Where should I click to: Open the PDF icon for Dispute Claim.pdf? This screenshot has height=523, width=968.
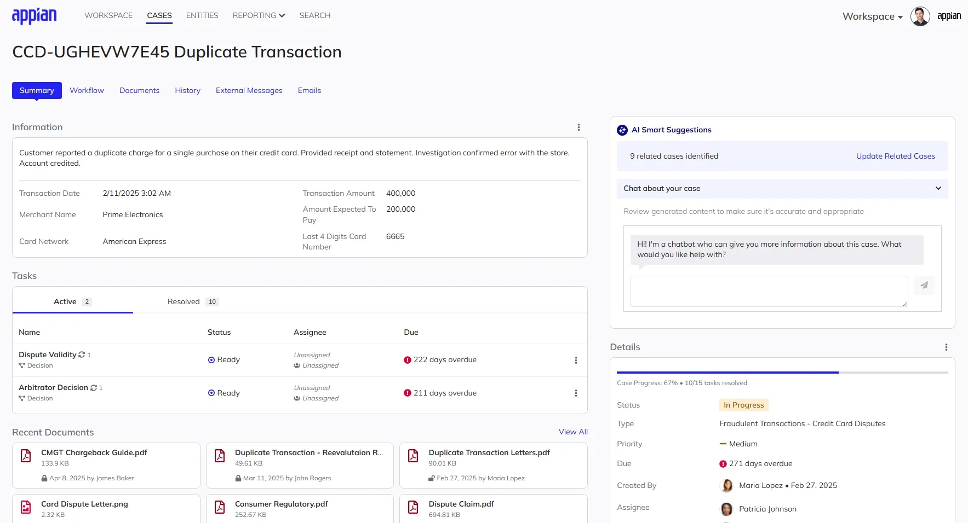tap(413, 508)
